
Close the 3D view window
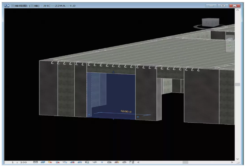235,6
